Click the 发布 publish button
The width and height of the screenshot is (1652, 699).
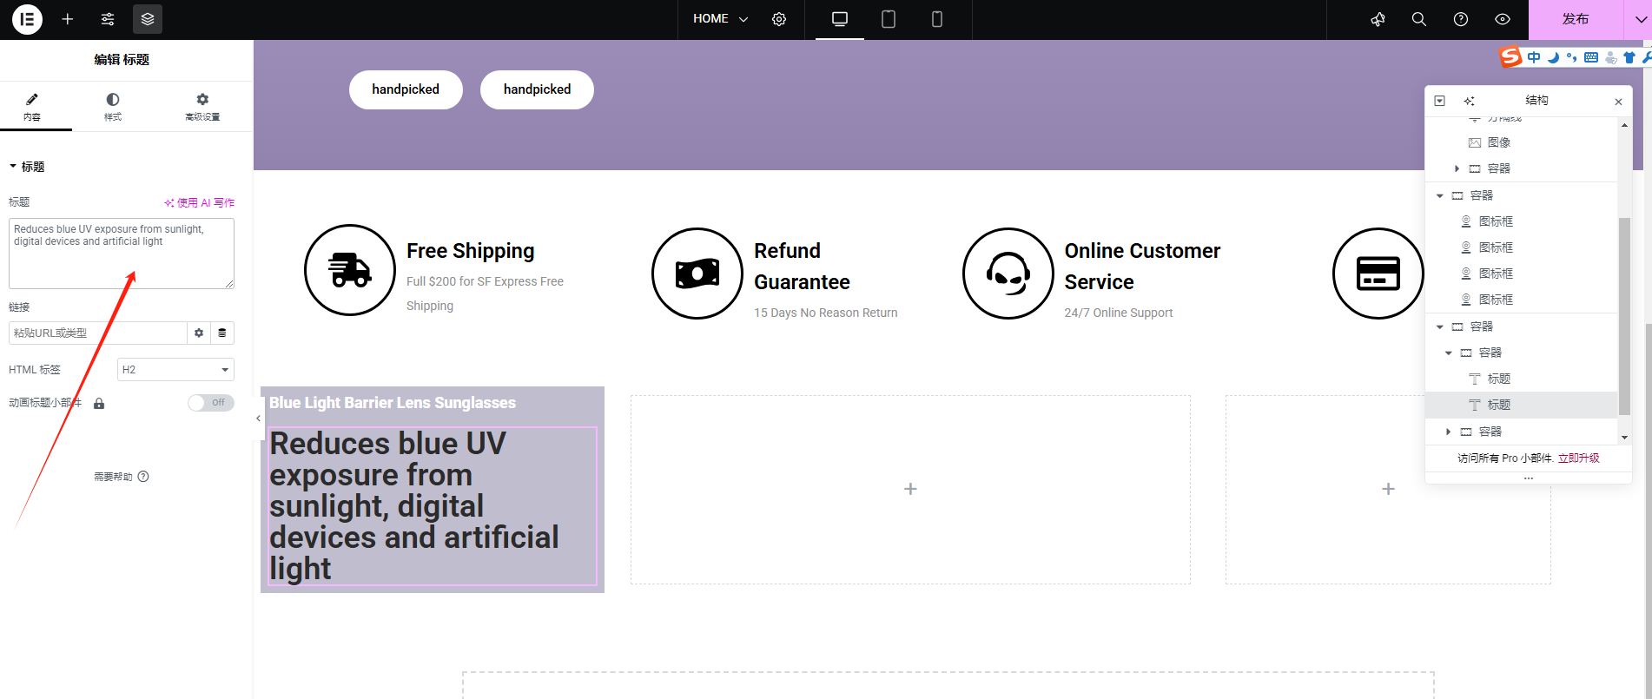coord(1575,19)
